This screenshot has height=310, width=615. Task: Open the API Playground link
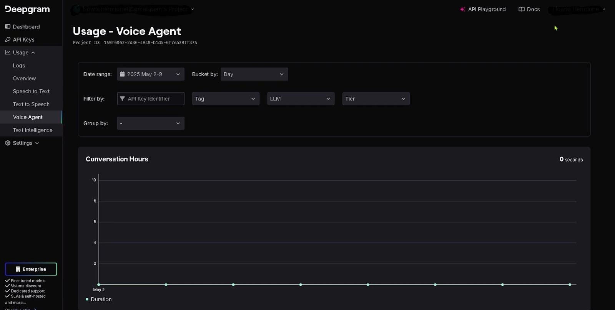pyautogui.click(x=483, y=9)
